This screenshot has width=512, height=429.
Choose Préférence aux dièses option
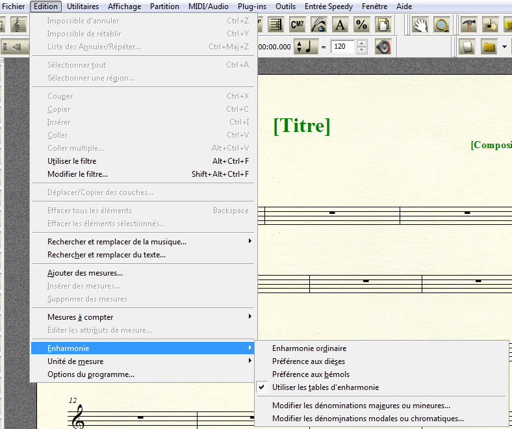pos(309,361)
